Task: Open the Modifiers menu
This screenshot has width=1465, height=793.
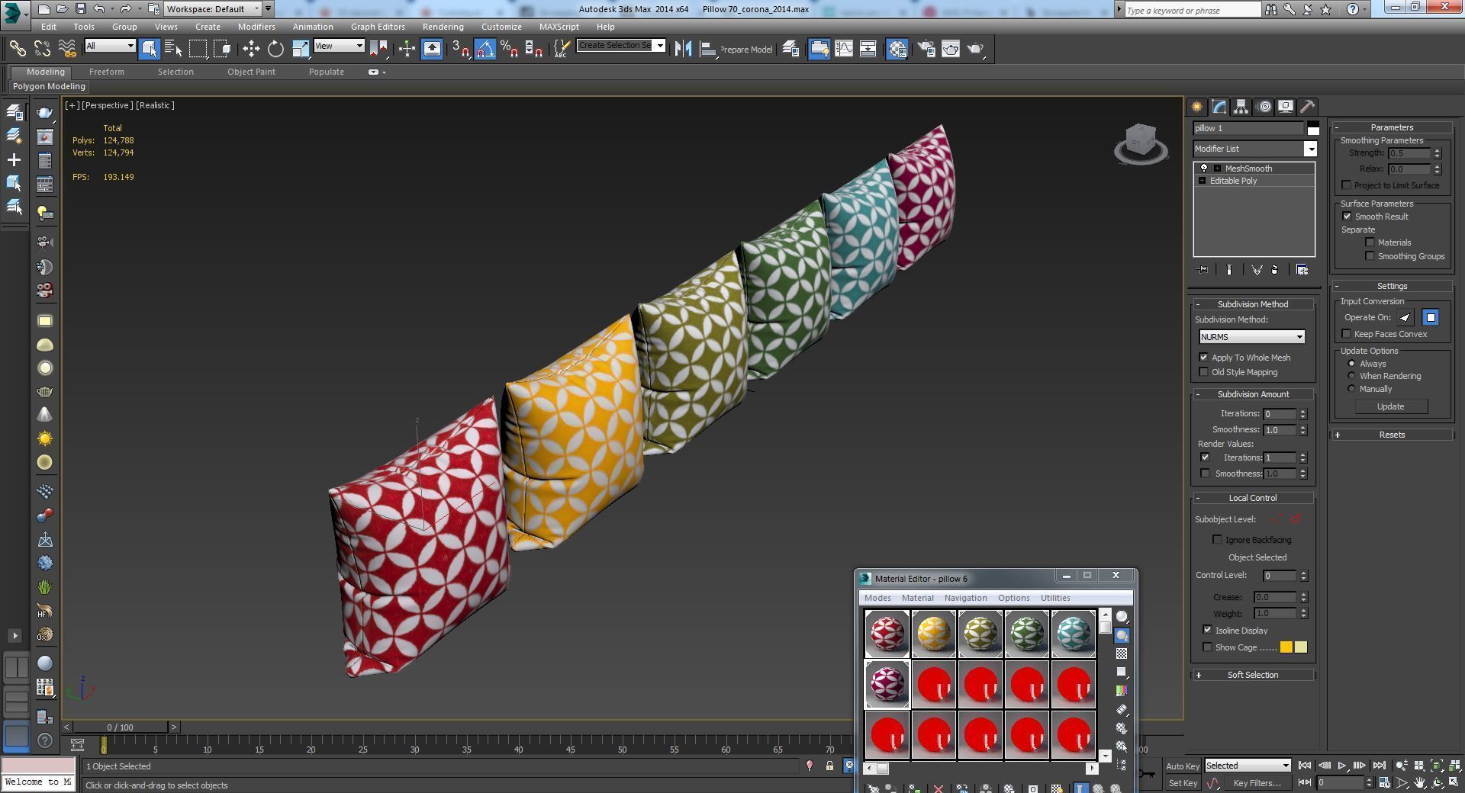Action: tap(256, 27)
